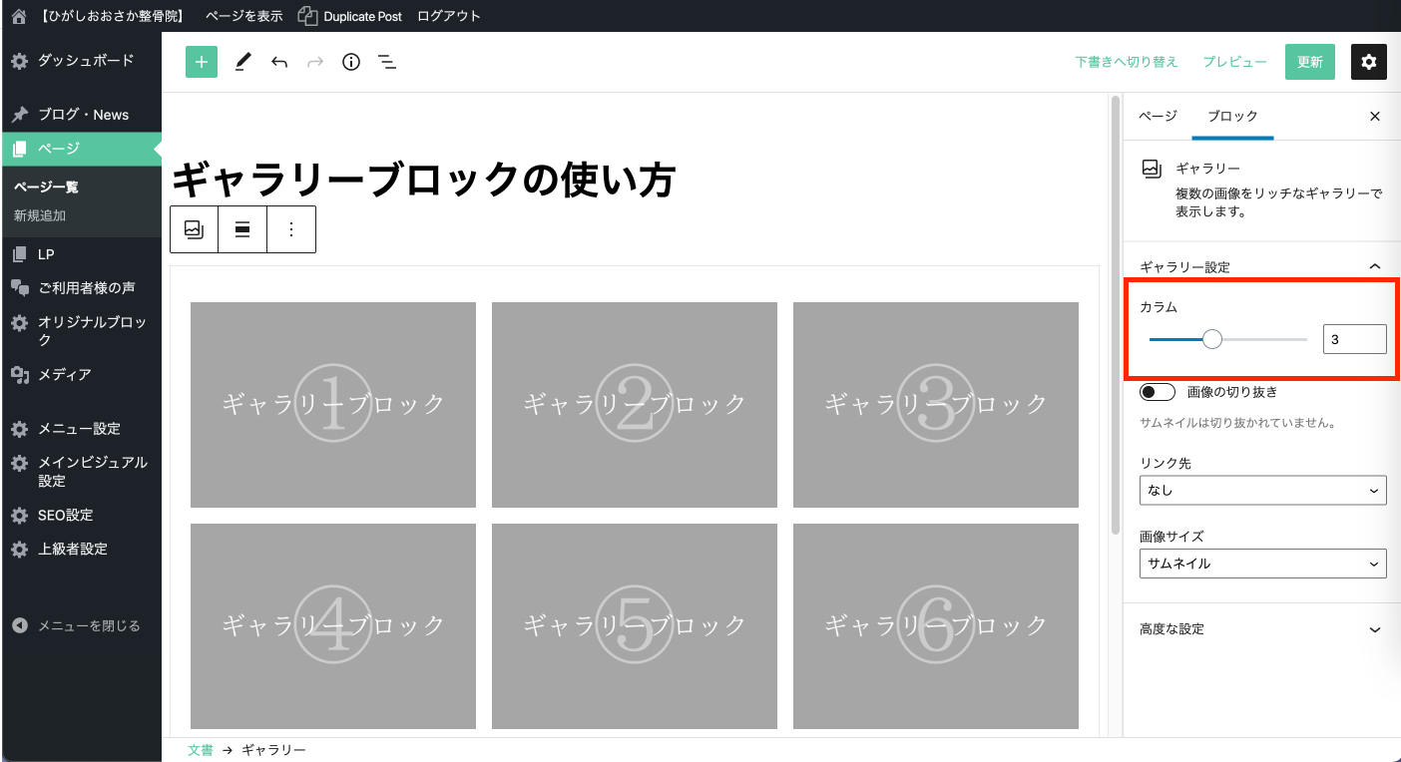Screen dimensions: 1401x762
Task: Open the settings gear in top right
Action: [x=1368, y=62]
